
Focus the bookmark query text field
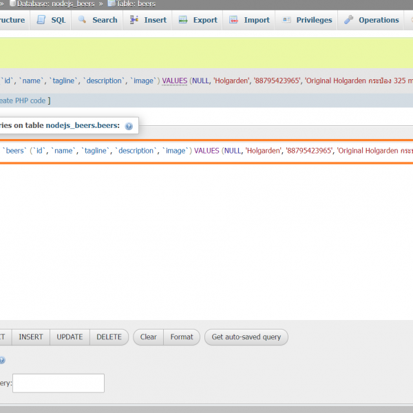click(x=59, y=383)
